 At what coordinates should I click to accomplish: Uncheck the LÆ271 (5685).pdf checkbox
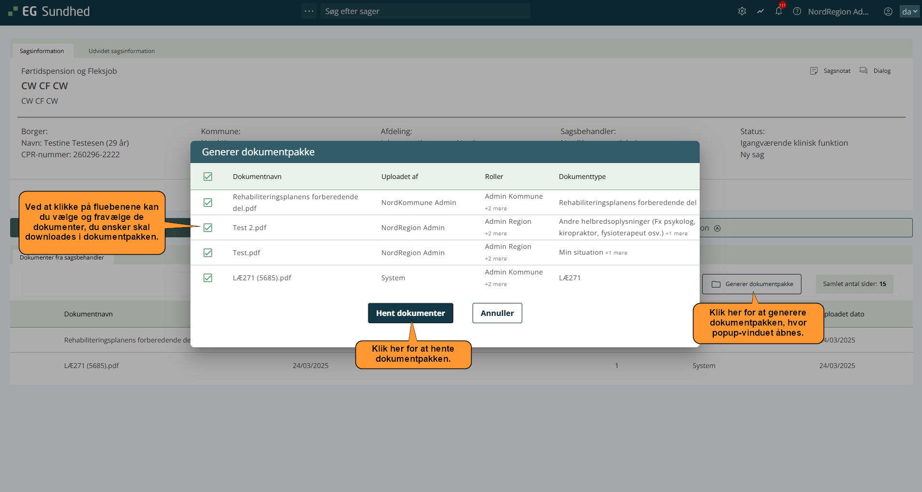(208, 278)
